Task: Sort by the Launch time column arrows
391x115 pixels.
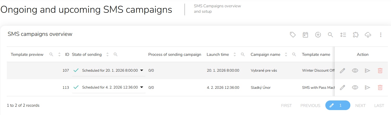Action: click(235, 55)
